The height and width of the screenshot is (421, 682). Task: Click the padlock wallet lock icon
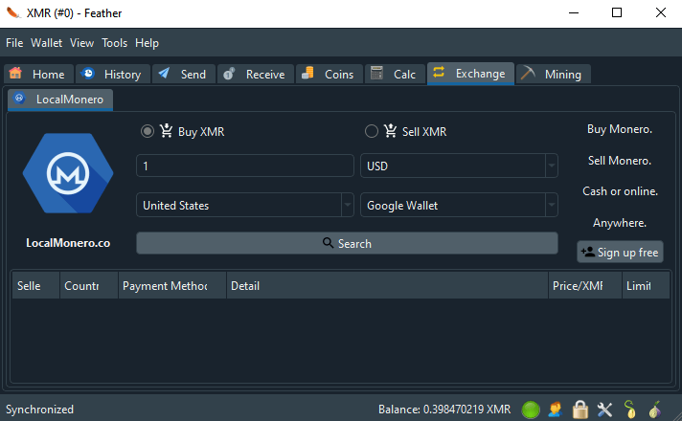coord(580,410)
